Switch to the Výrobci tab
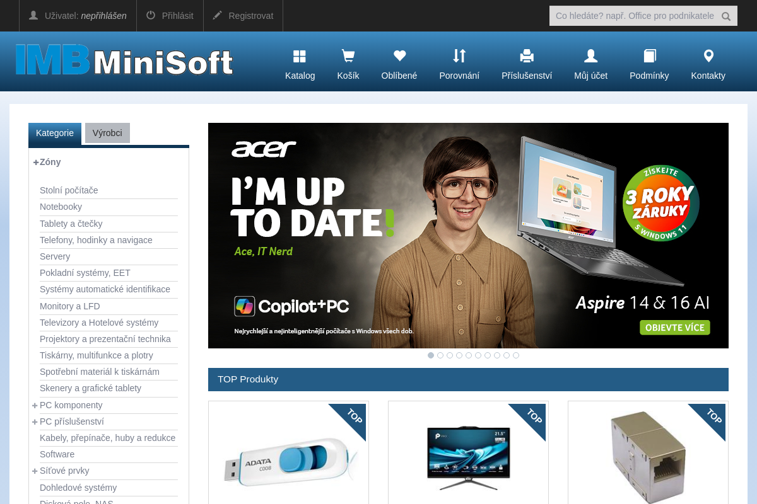757x504 pixels. [107, 133]
